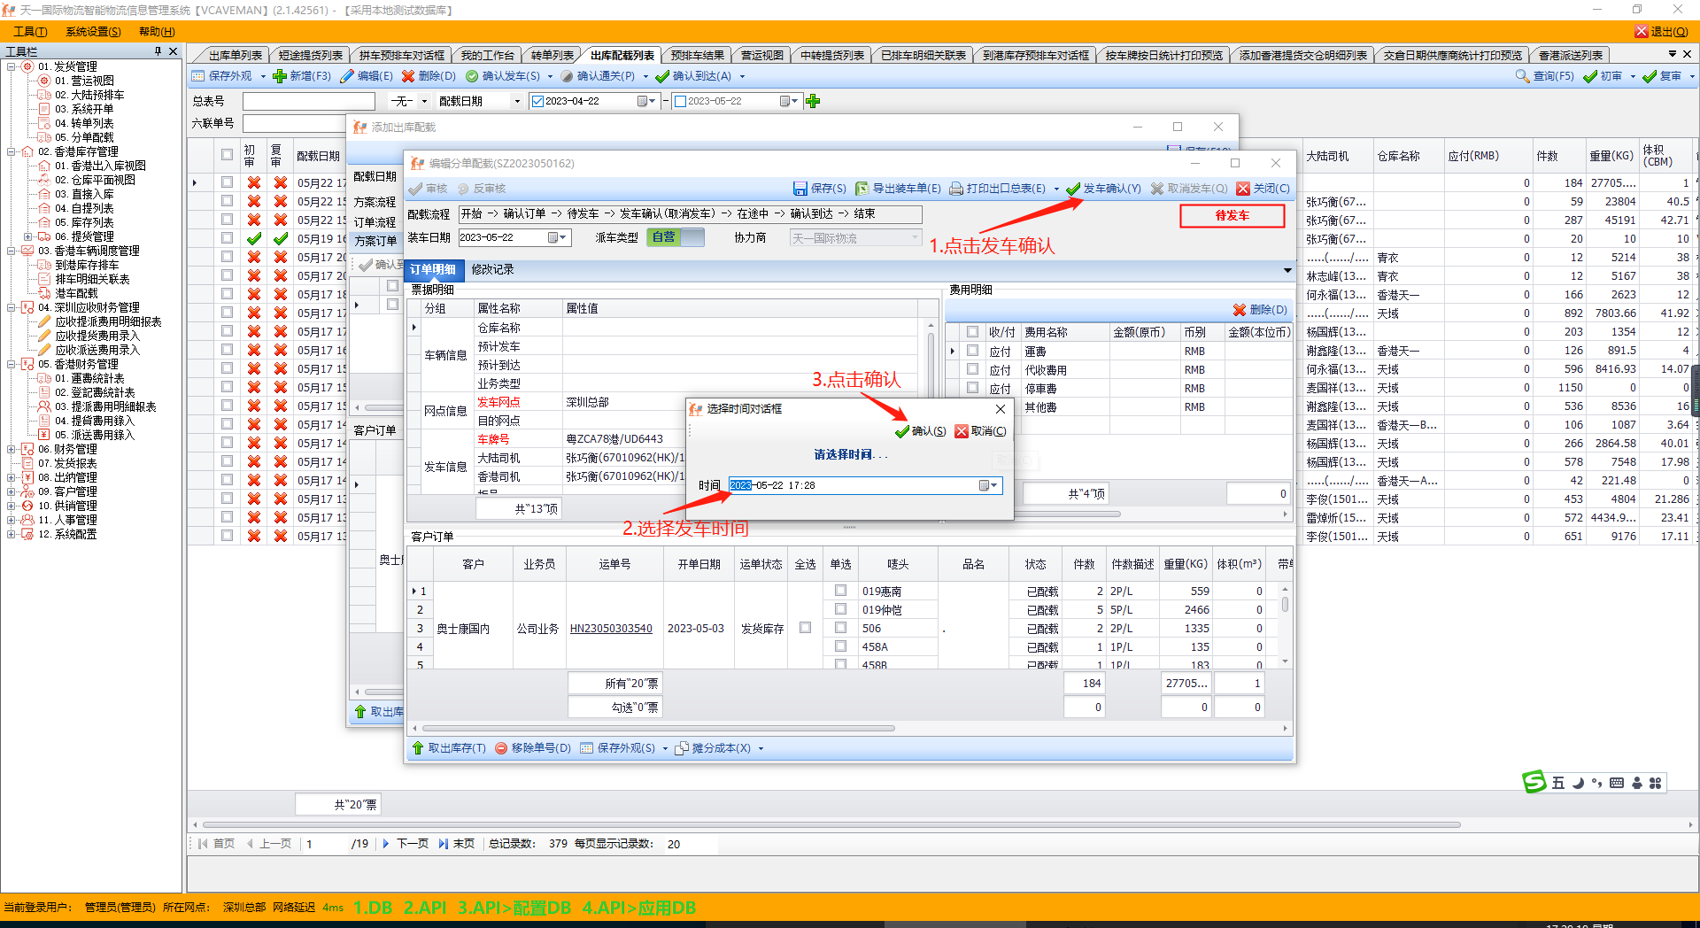Toggle the 自营 派车类型 switch
This screenshot has height=928, width=1700.
(676, 237)
